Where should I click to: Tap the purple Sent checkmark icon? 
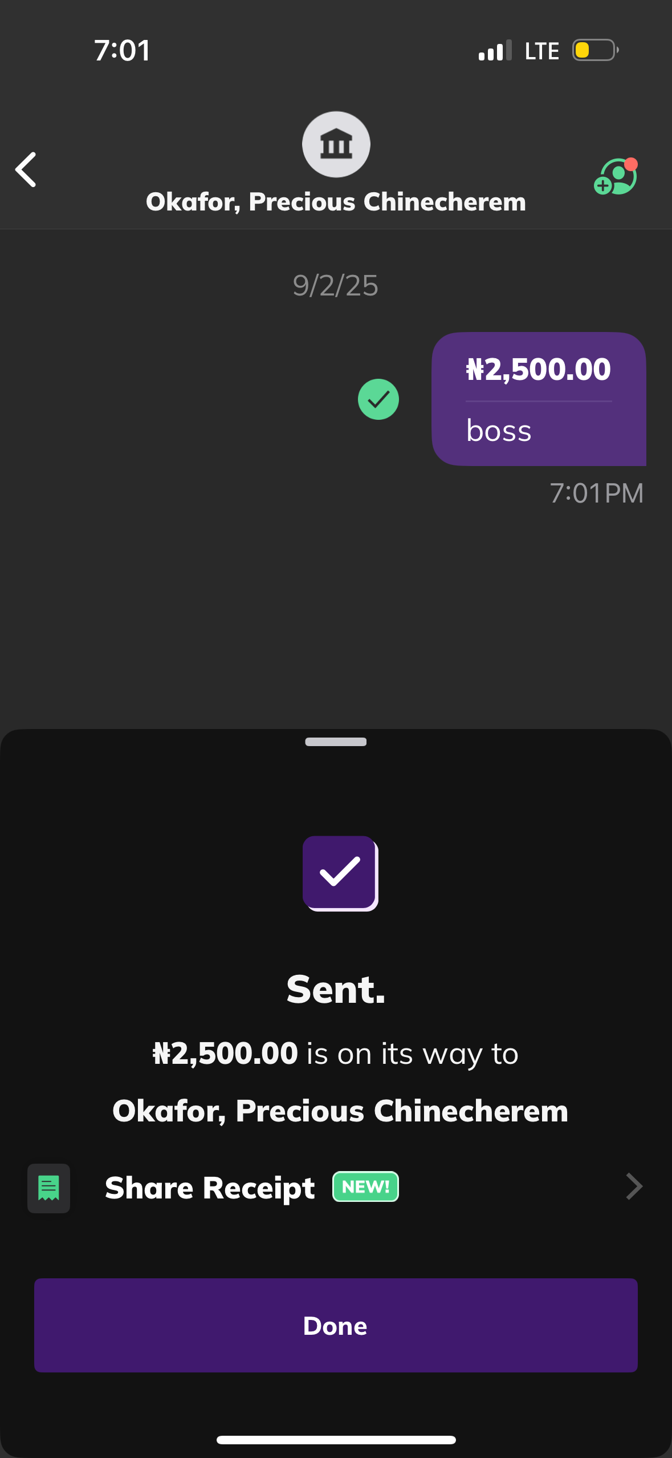click(340, 873)
